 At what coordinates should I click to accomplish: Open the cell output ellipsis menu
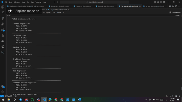click(9, 19)
